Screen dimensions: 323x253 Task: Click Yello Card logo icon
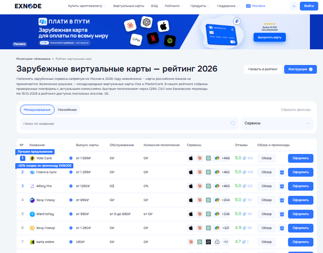point(32,158)
